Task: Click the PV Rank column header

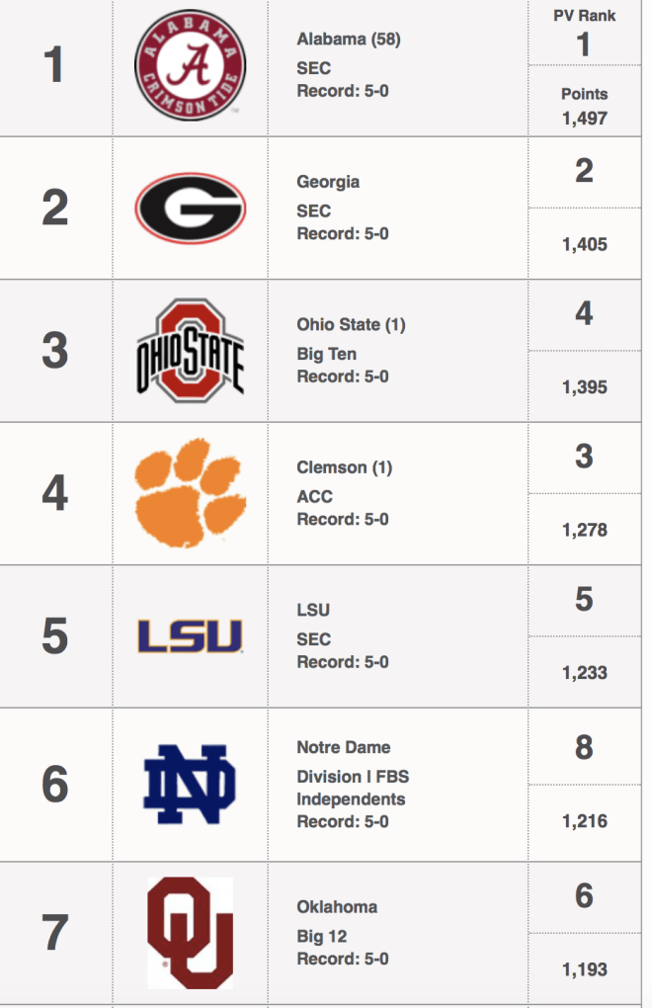Action: [x=584, y=16]
